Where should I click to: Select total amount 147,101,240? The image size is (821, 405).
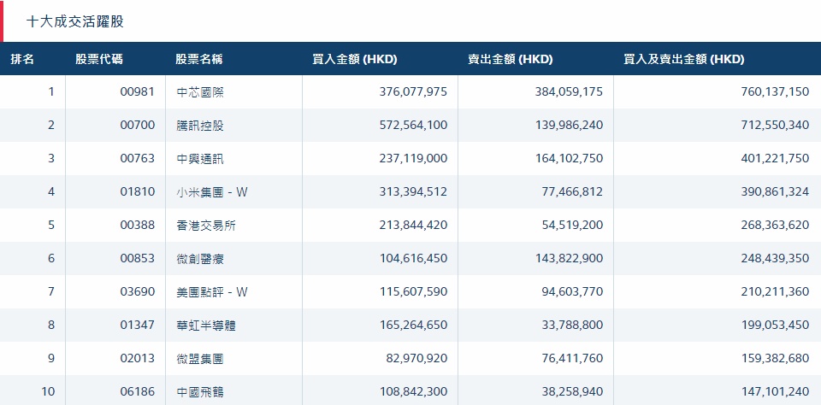point(775,391)
